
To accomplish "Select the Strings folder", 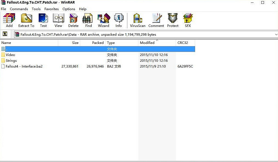I will [11, 61].
